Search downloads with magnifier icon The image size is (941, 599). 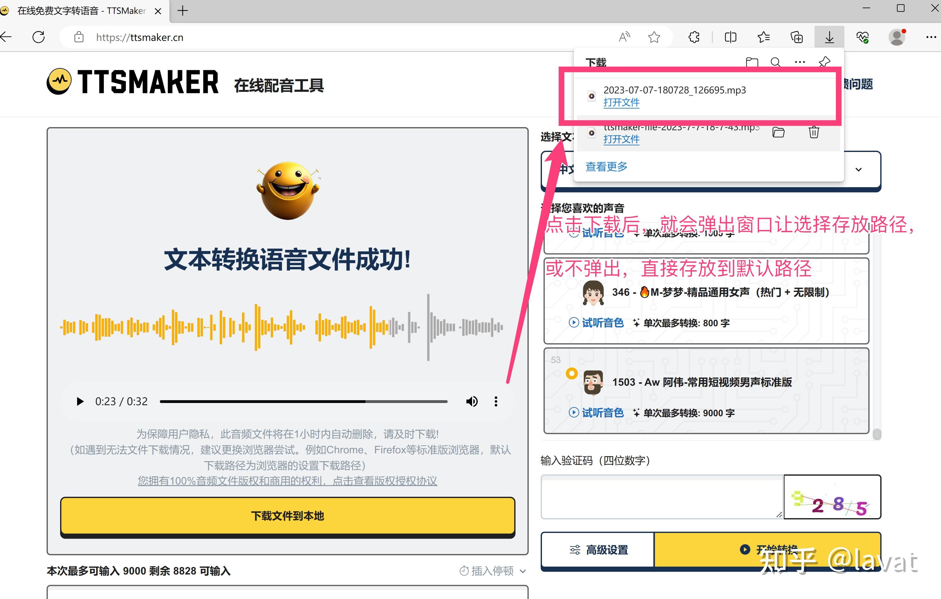776,62
